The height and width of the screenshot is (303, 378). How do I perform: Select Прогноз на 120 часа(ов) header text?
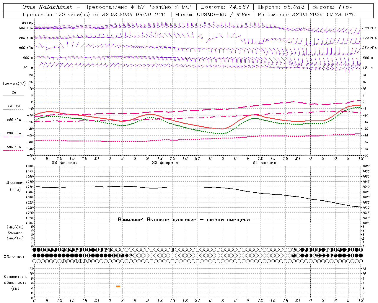click(x=57, y=14)
